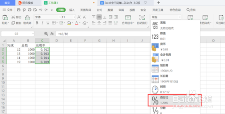Apply yellow fill color bucket
This screenshot has height=114, width=225.
pos(69,23)
